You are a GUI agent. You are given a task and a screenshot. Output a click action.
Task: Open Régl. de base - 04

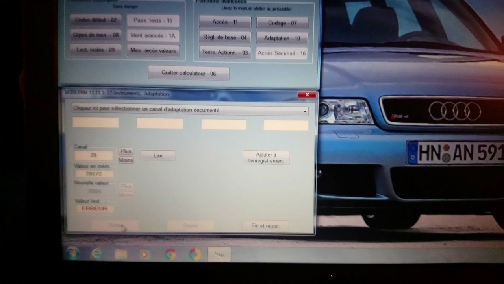click(x=225, y=38)
